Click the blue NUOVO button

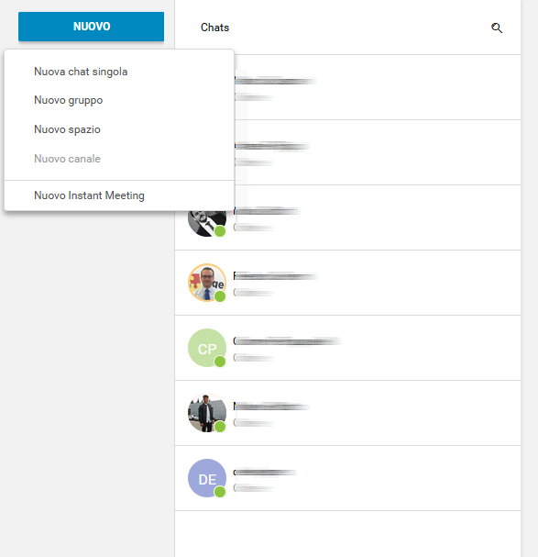pos(92,27)
